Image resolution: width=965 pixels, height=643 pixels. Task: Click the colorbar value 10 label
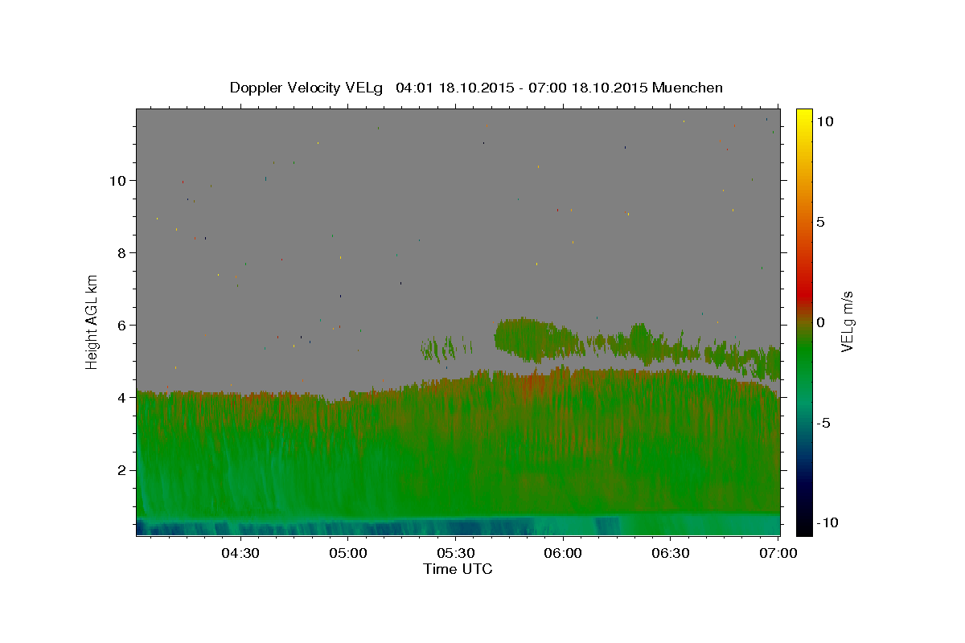pos(824,121)
